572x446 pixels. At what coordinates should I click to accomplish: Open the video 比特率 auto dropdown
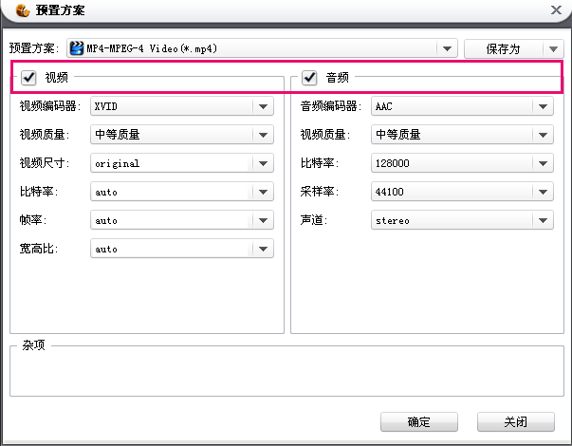click(182, 192)
